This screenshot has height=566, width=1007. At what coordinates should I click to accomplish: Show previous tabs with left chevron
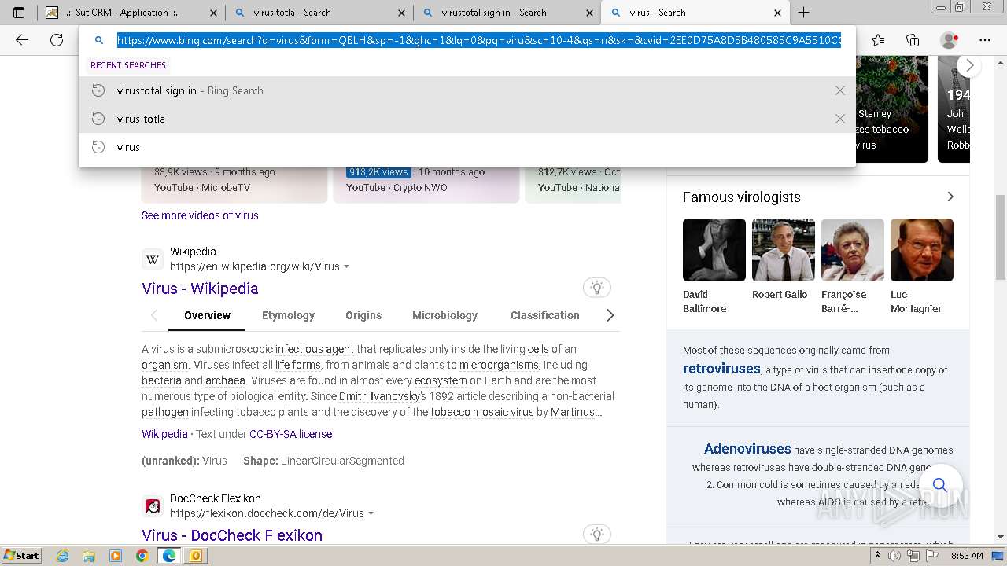(154, 315)
